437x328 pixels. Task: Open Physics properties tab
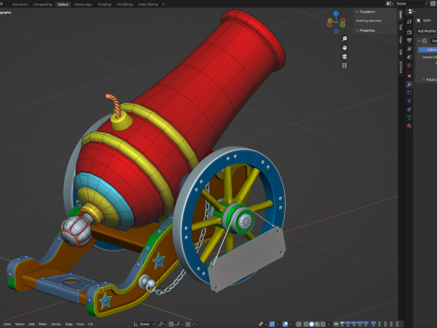click(x=409, y=101)
